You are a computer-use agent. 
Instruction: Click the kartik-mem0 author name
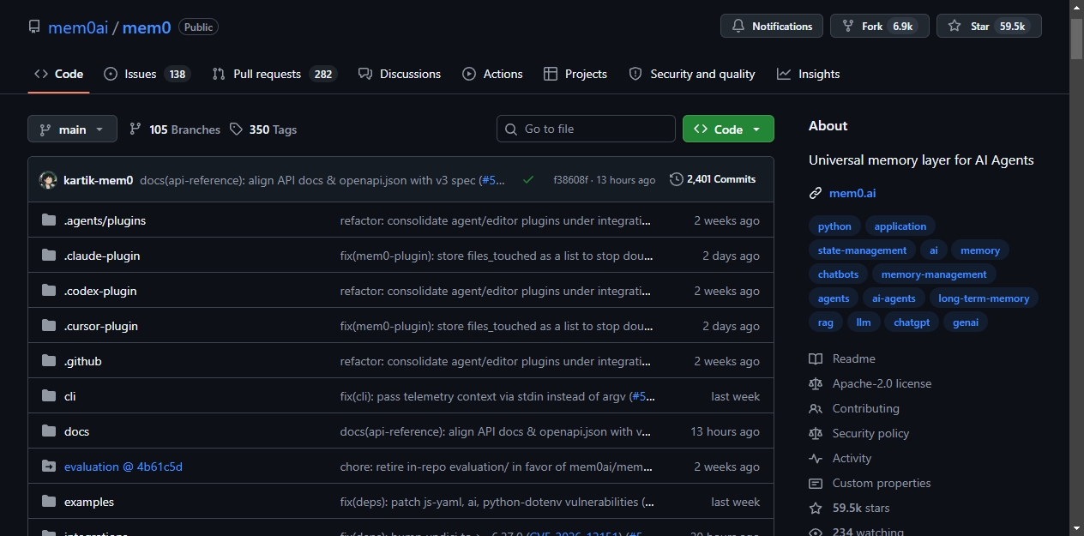(99, 180)
